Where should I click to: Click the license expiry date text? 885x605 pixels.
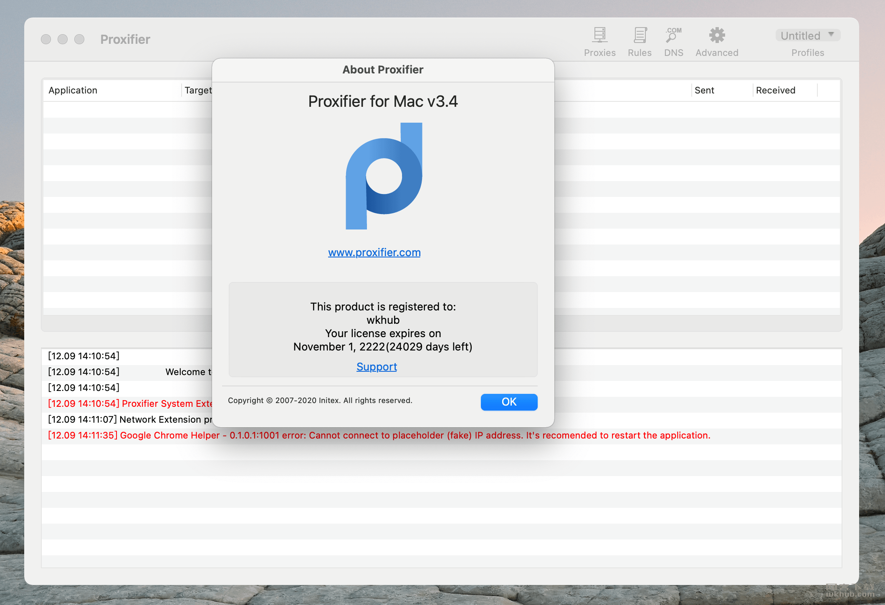tap(383, 347)
